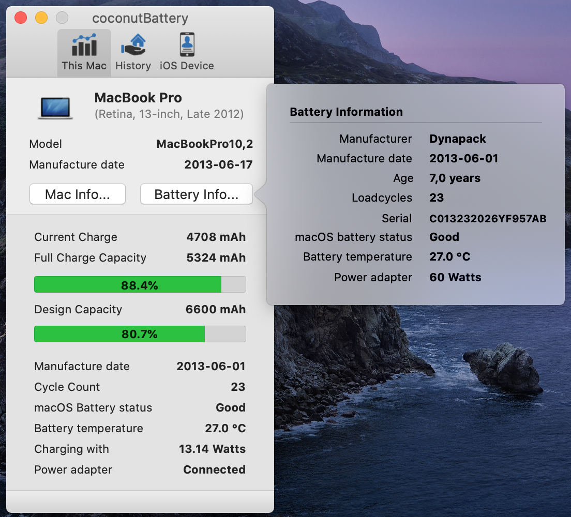The width and height of the screenshot is (571, 517).
Task: Click the 6600 mAh design capacity value
Action: (216, 309)
